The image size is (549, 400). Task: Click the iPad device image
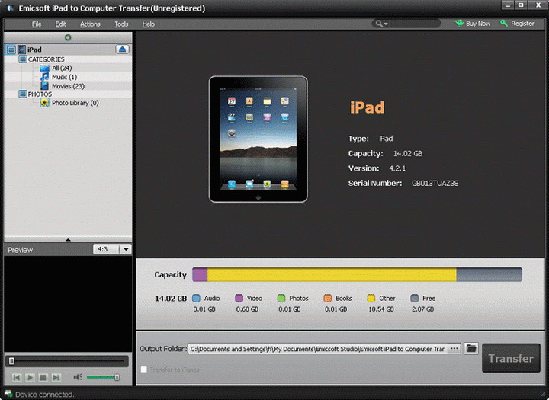258,139
